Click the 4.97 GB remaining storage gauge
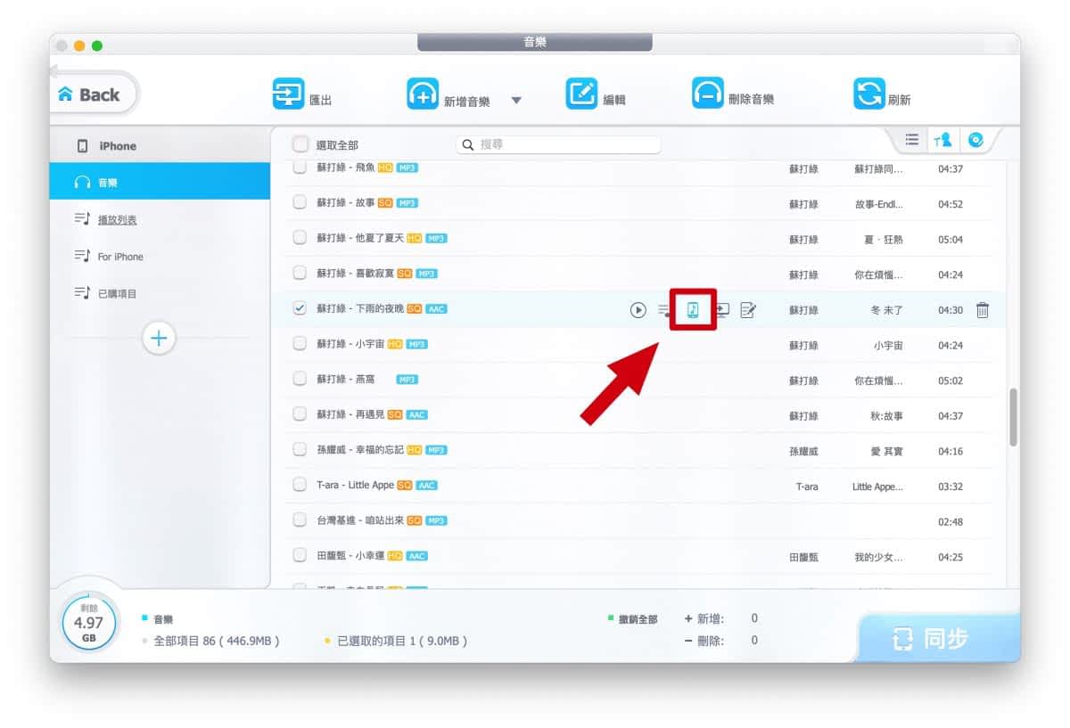This screenshot has width=1070, height=728. click(89, 622)
